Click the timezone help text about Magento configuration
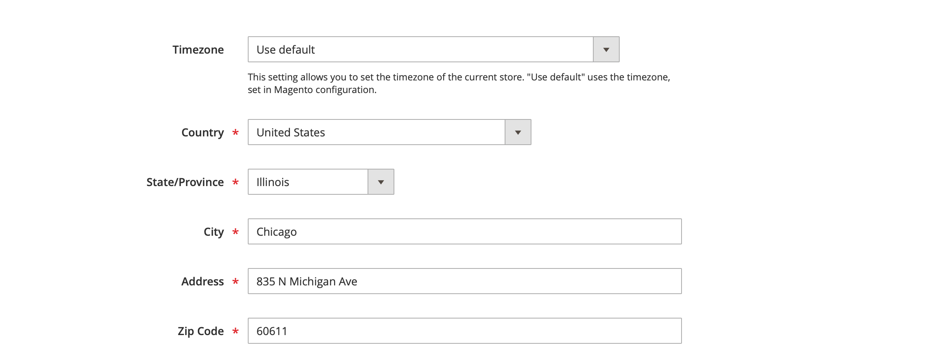This screenshot has height=354, width=925. point(459,83)
